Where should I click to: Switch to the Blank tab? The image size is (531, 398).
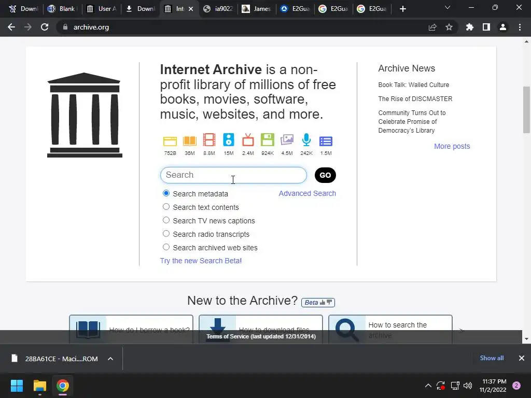(63, 9)
